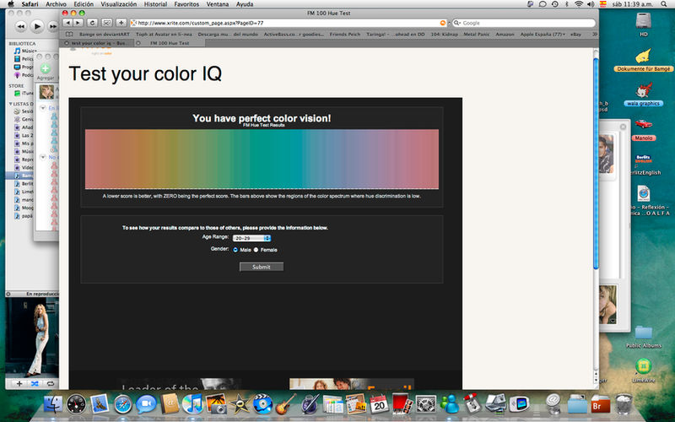Collapse the first contact group triangle
This screenshot has width=675, height=422.
[x=43, y=108]
